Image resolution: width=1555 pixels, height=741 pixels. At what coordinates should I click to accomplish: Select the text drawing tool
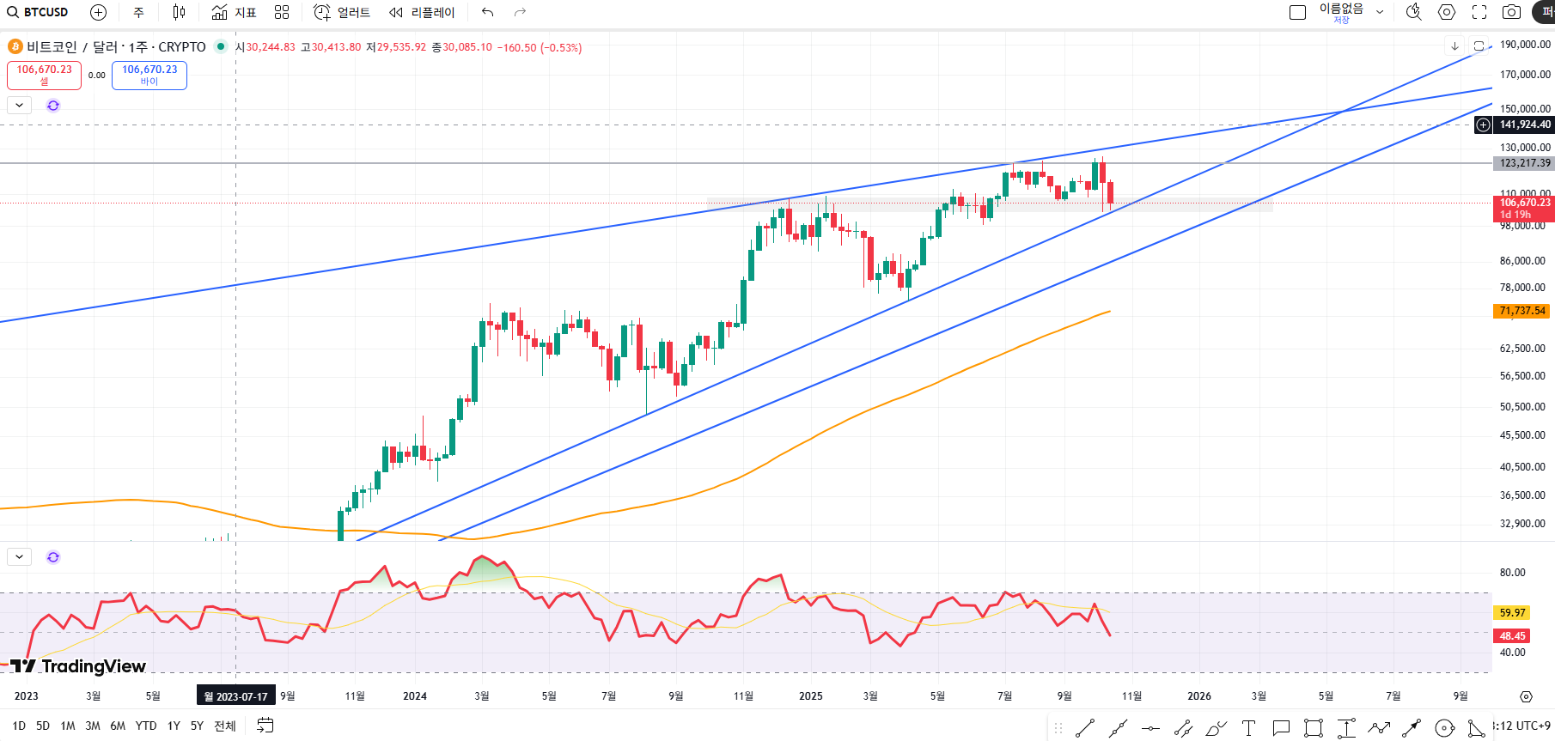coord(1248,728)
